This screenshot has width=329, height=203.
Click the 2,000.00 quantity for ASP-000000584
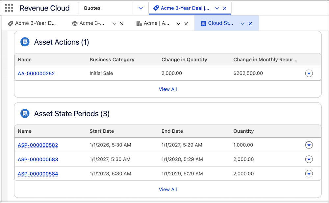pos(243,174)
